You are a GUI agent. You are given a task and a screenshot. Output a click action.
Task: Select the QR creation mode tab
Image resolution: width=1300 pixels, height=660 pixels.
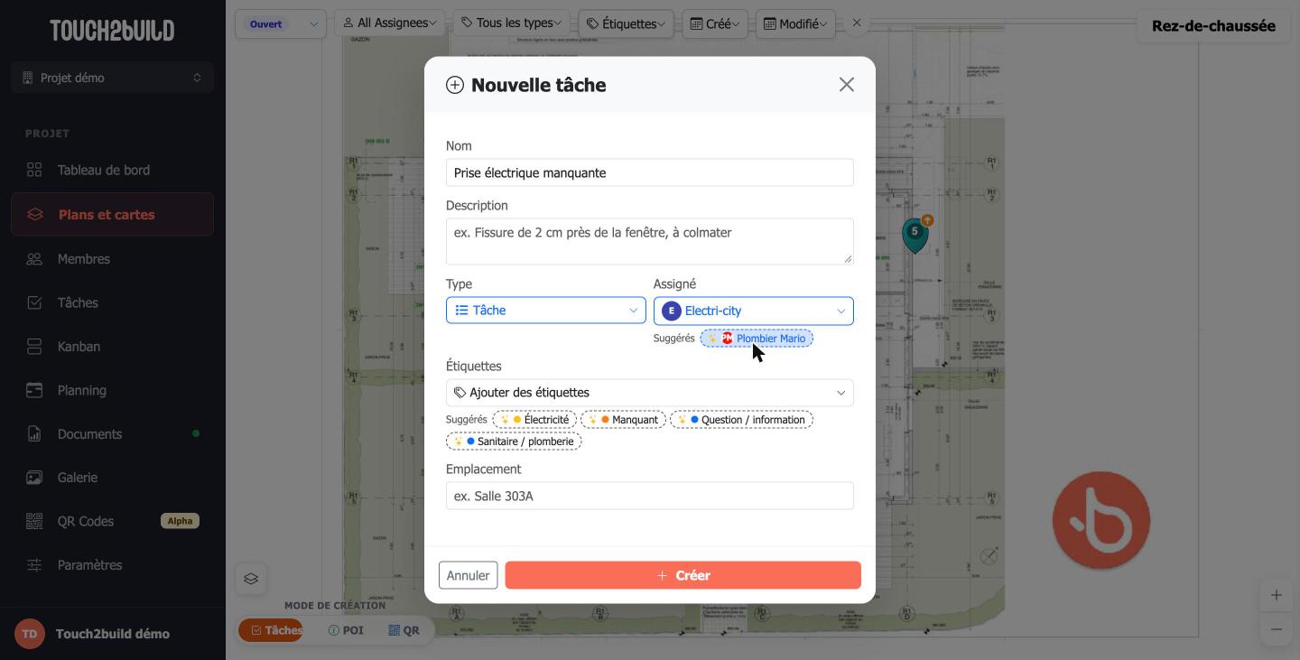pyautogui.click(x=404, y=630)
